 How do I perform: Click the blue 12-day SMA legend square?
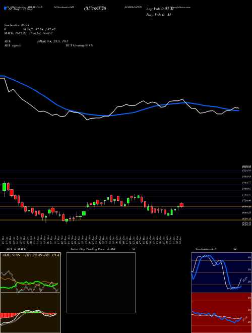(6, 8)
